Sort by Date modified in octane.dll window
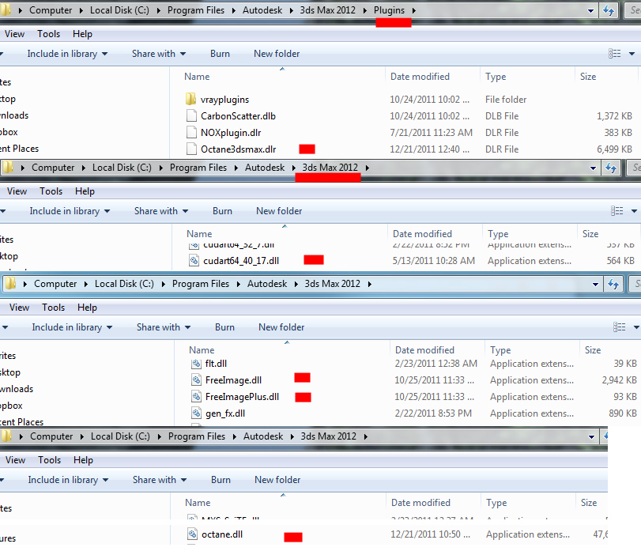This screenshot has height=555, width=641. tap(420, 503)
